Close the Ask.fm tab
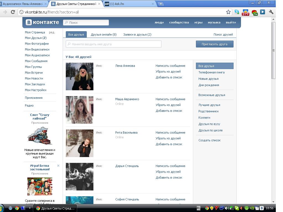This screenshot has height=212, width=283. click(153, 4)
